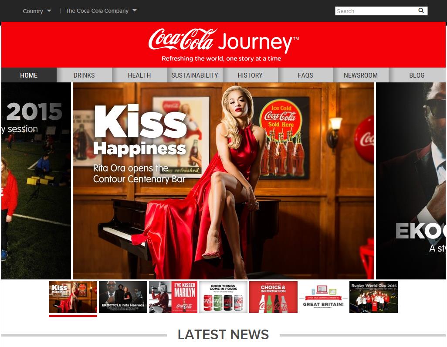Screen dimensions: 447x347
Task: Click the search magnifier icon
Action: [421, 11]
